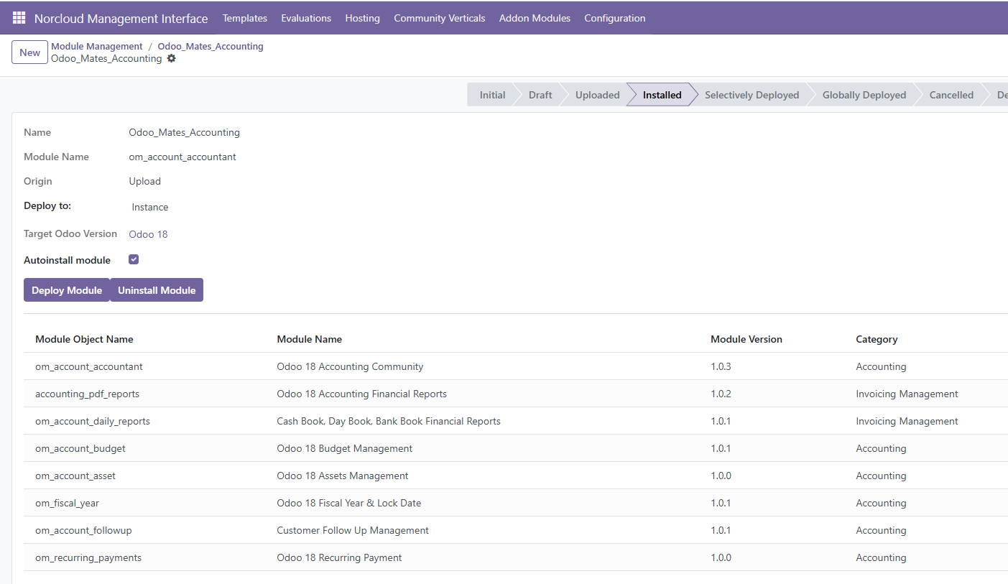Go to Module Management breadcrumb
The width and height of the screenshot is (1008, 584).
point(97,46)
